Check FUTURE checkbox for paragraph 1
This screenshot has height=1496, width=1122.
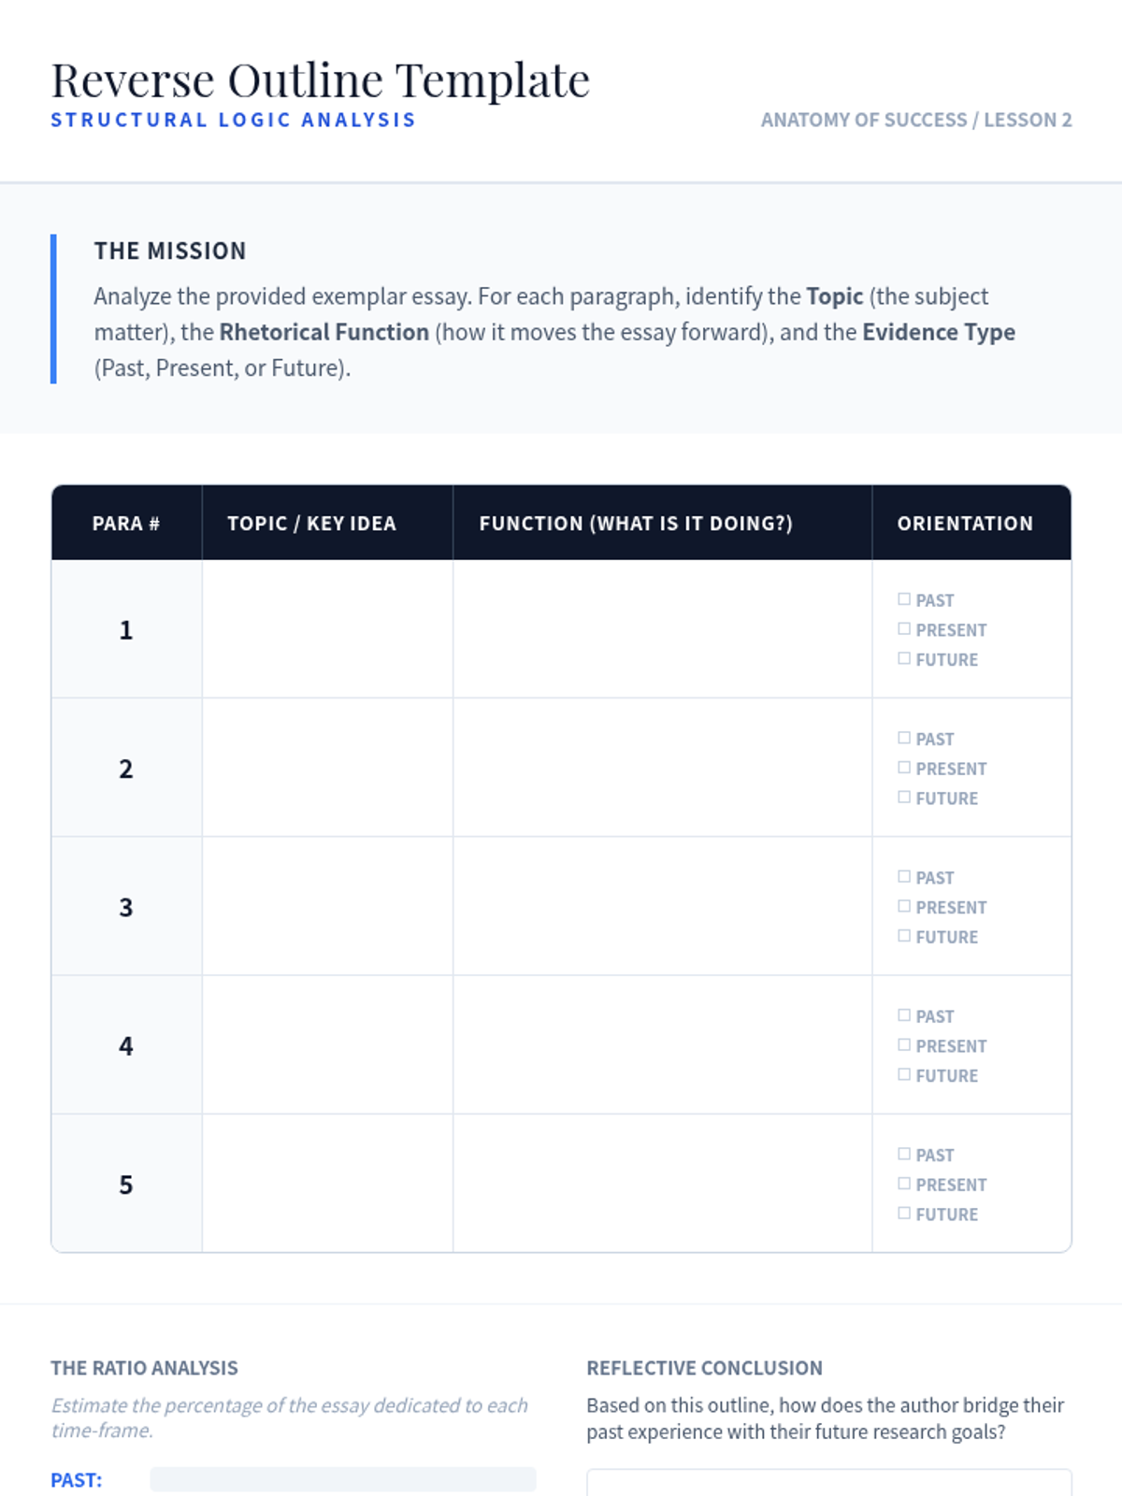tap(904, 658)
